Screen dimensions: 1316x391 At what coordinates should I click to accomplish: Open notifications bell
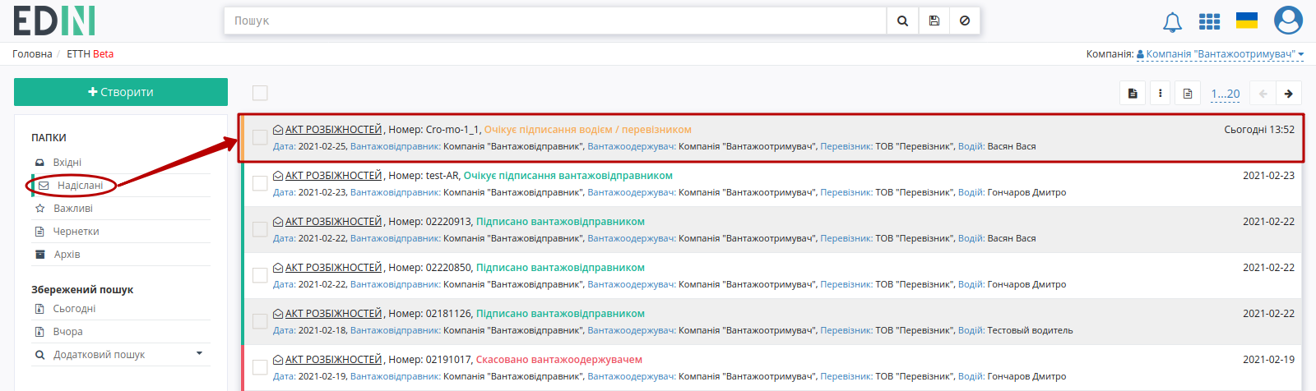[1172, 22]
